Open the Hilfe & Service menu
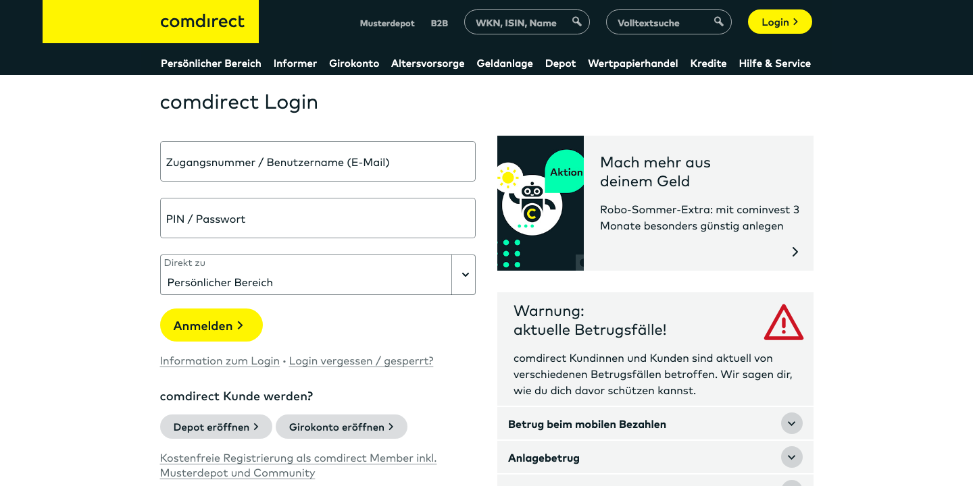 tap(775, 63)
